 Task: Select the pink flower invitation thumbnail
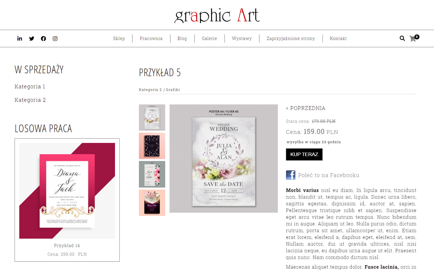click(x=152, y=174)
